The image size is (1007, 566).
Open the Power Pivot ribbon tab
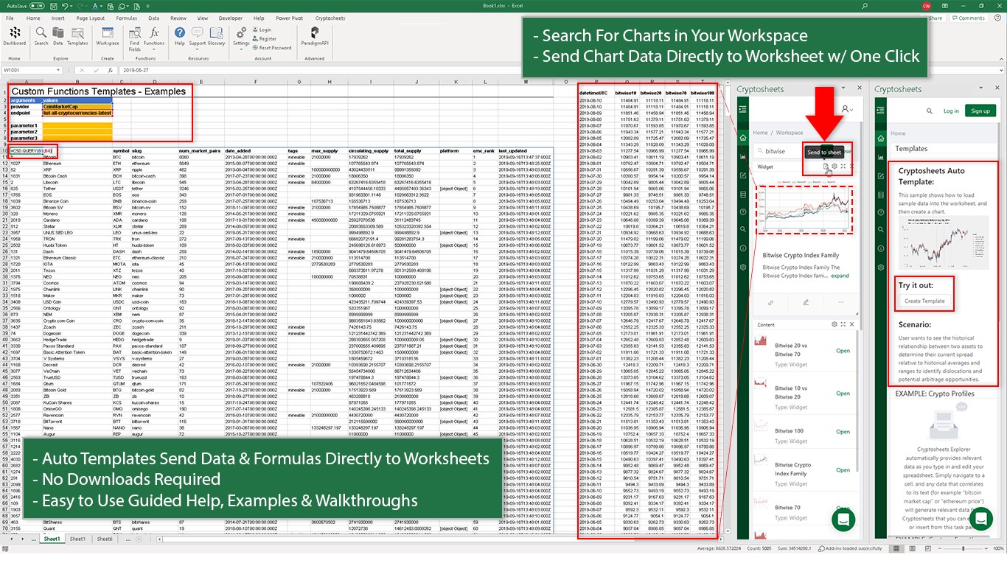click(x=291, y=18)
